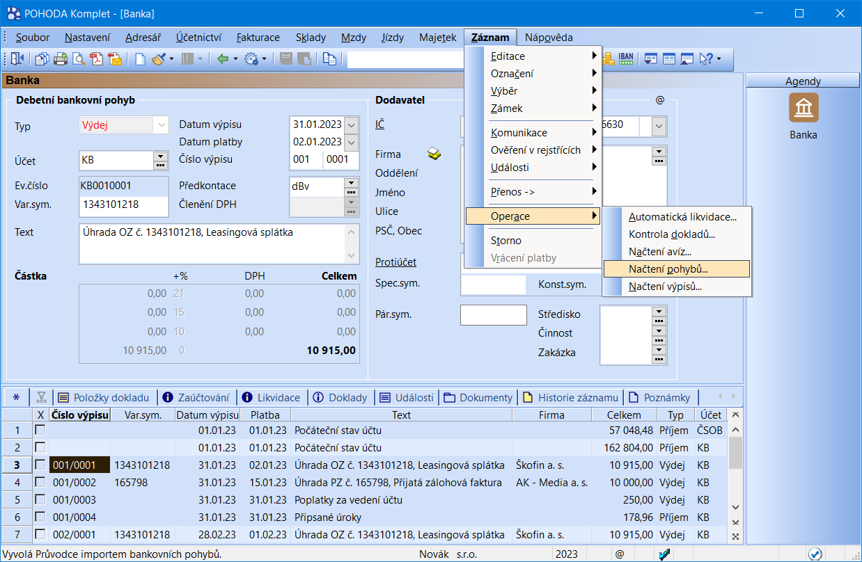Open dropdown arrow beside broom icon
Viewport: 862px width, 562px height.
tap(171, 59)
